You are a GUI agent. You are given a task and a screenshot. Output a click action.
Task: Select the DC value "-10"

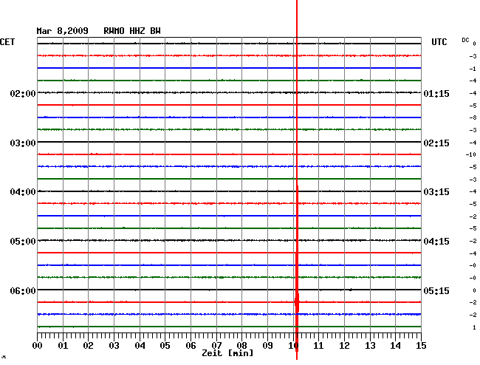point(471,154)
